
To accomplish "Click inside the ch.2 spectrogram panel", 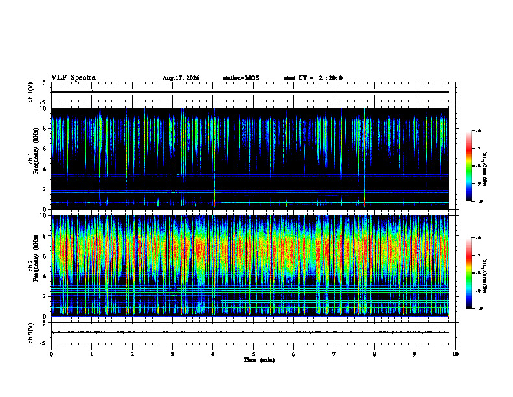I will coord(253,266).
